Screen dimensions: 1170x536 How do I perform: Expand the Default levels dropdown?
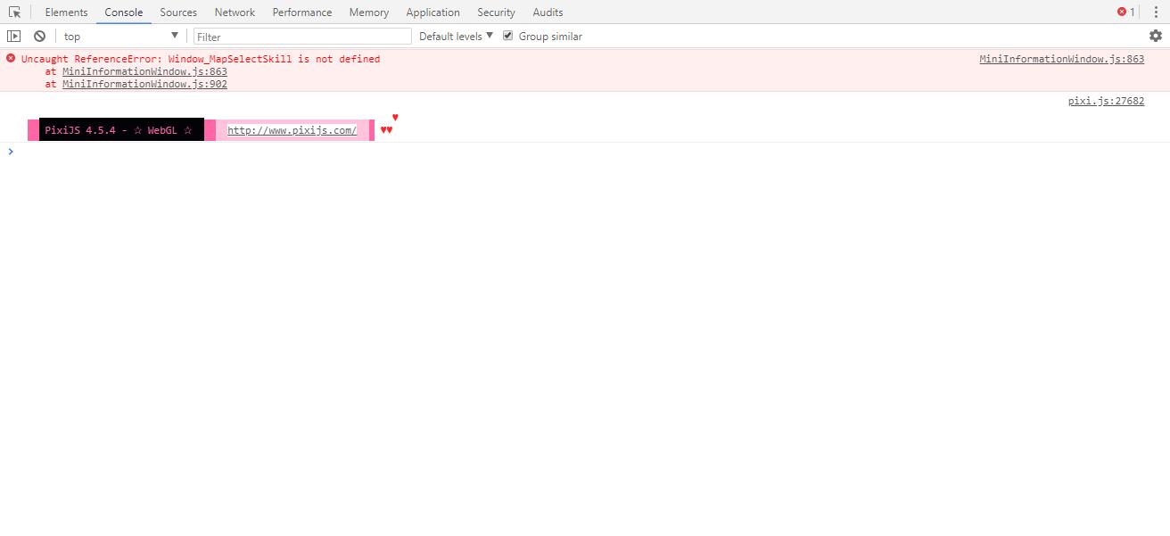456,37
